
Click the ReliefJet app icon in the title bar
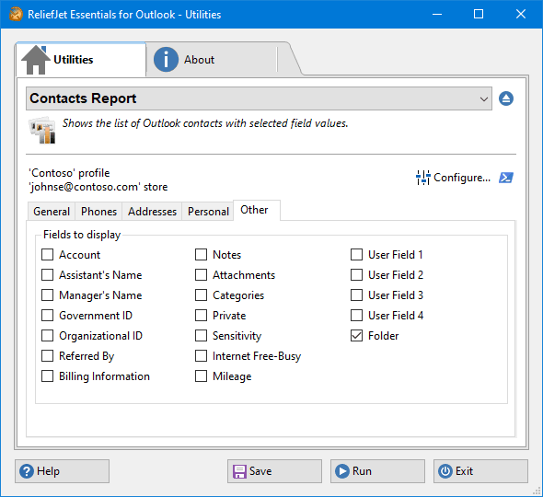(16, 14)
